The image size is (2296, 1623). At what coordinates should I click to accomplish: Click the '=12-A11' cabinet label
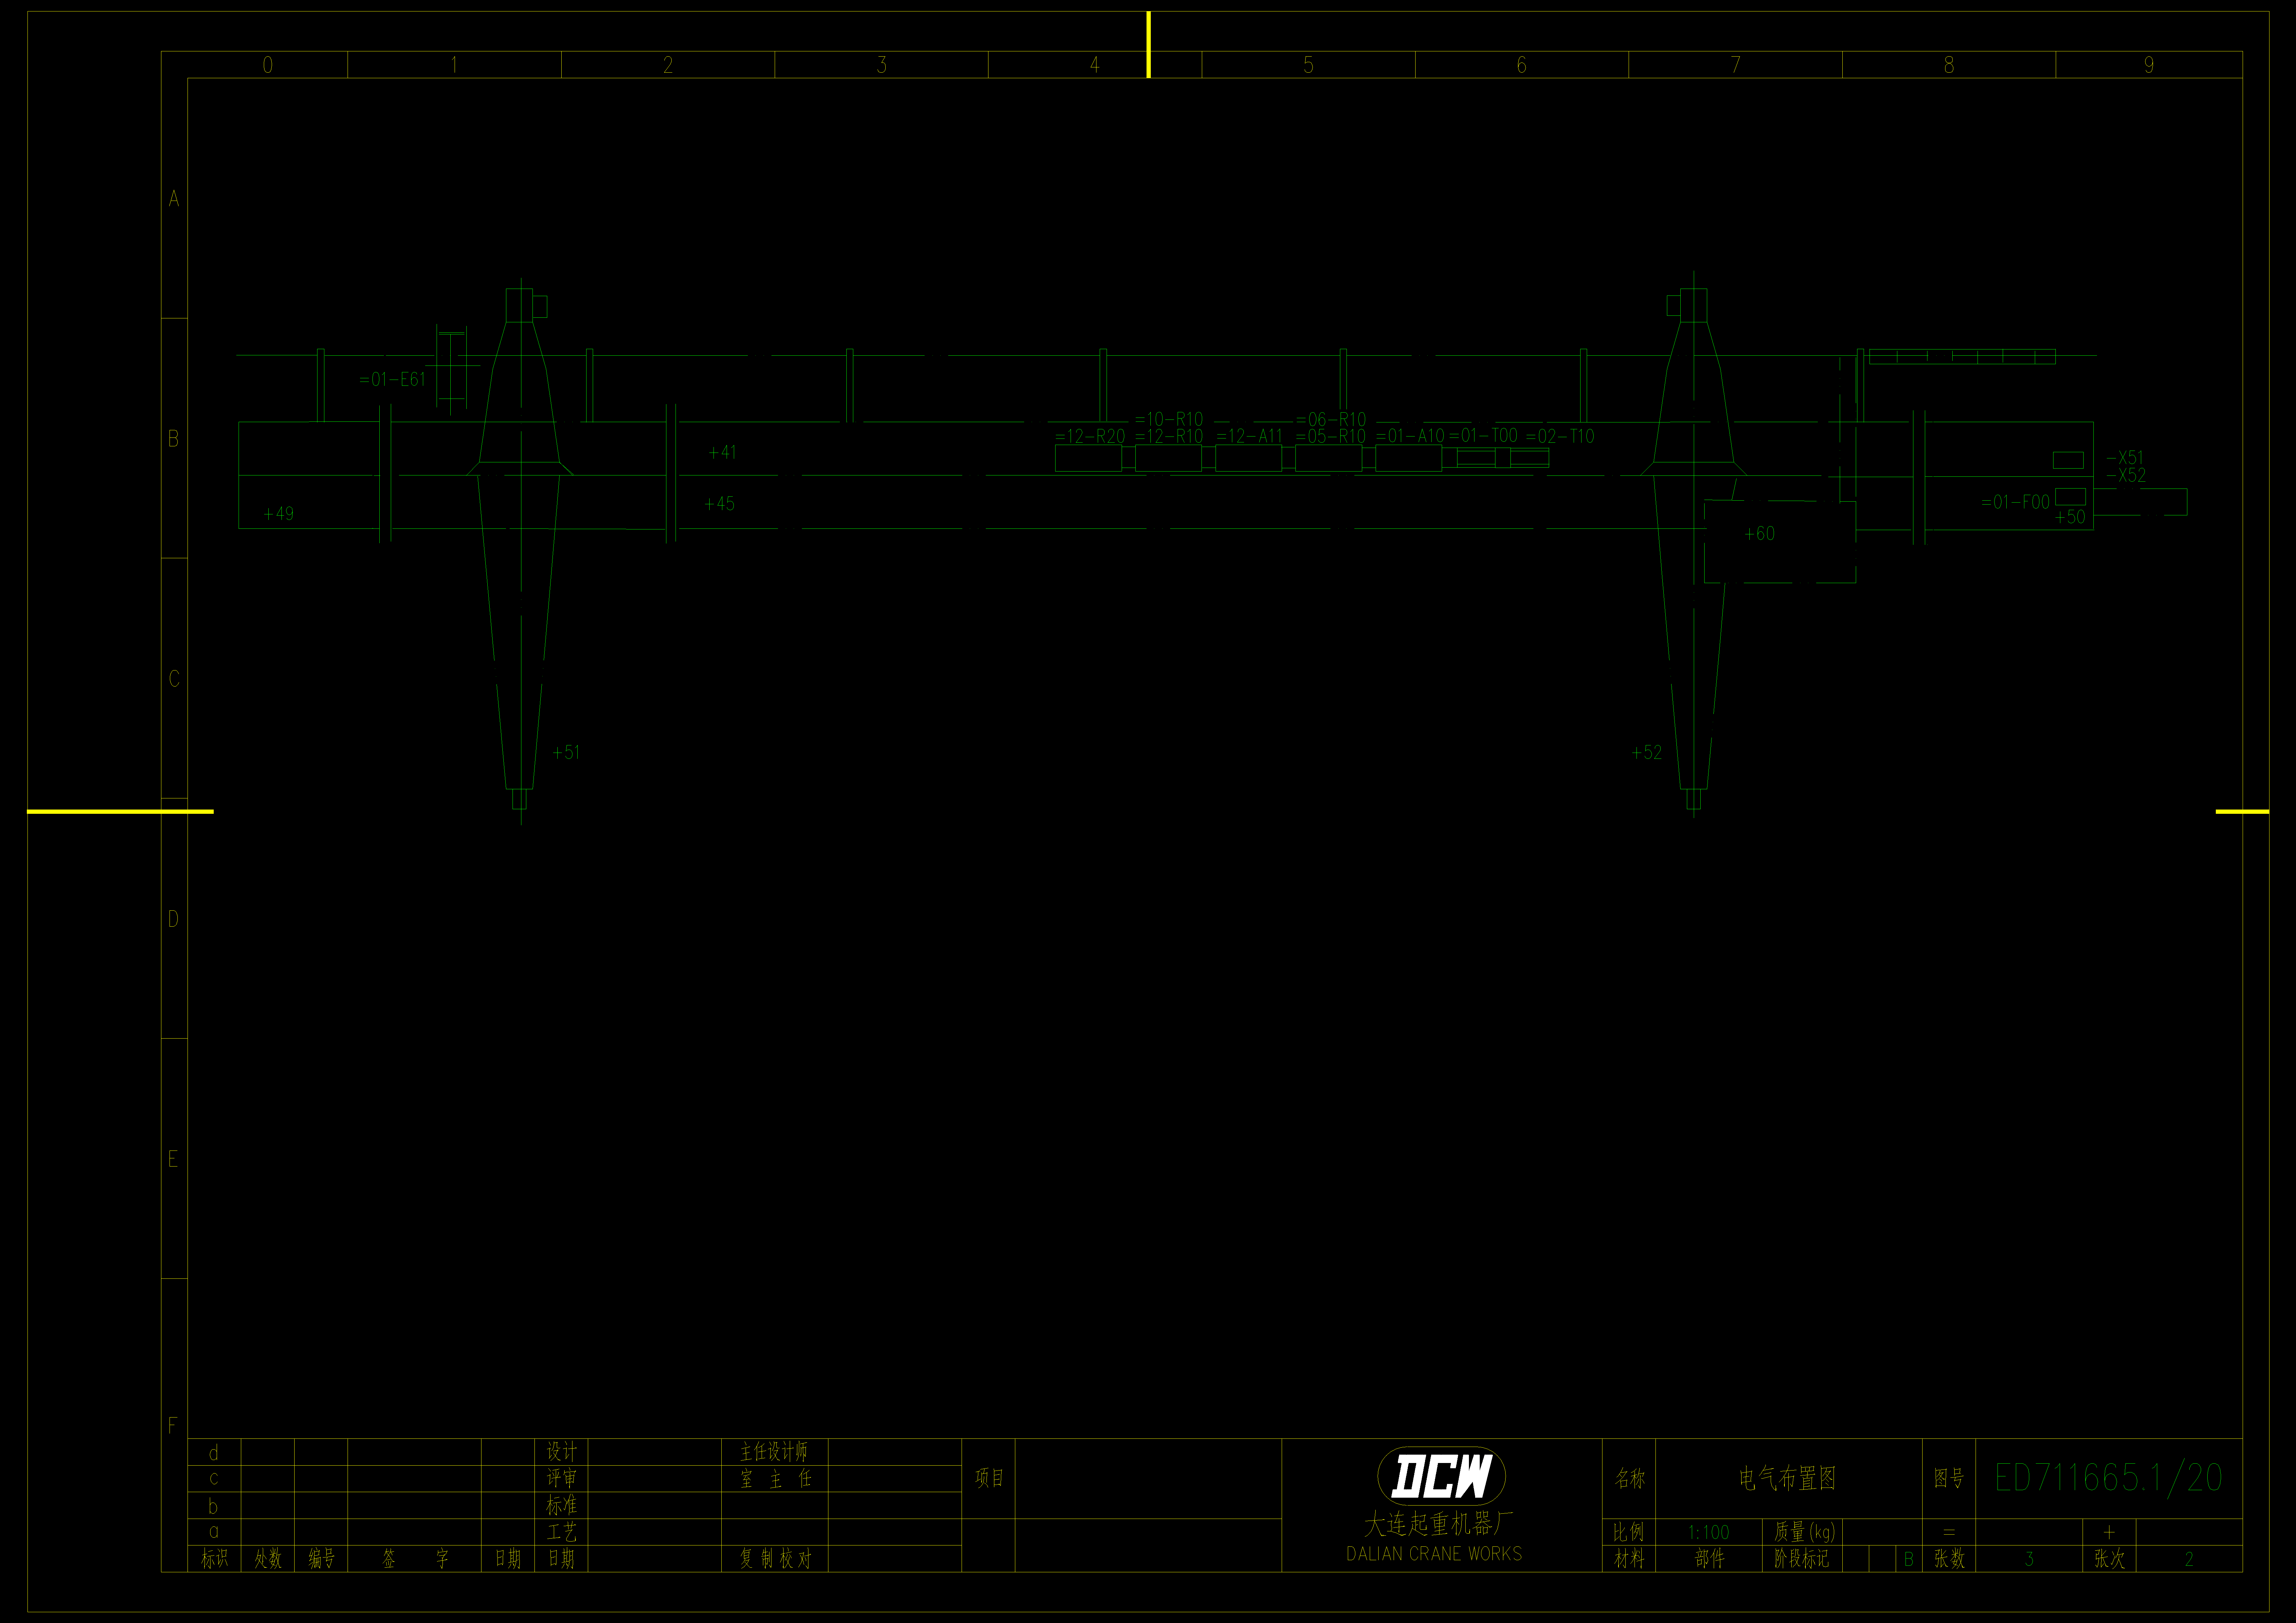pyautogui.click(x=1249, y=437)
